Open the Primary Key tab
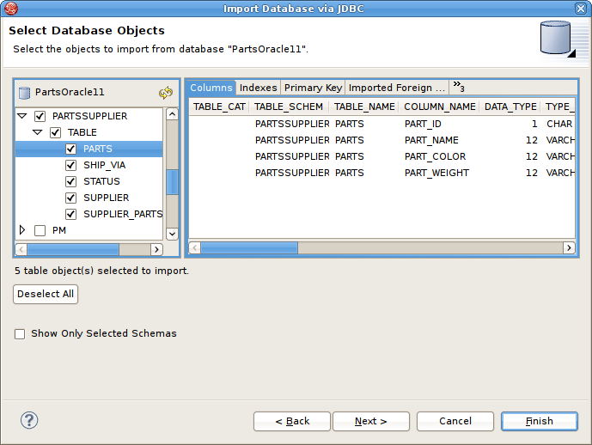This screenshot has width=592, height=445. (313, 88)
